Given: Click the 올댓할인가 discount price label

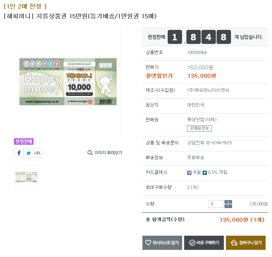Looking at the screenshot, I should pos(159,76).
